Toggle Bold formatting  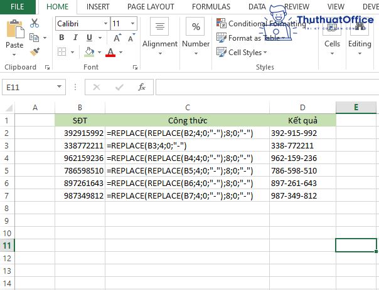coord(61,38)
